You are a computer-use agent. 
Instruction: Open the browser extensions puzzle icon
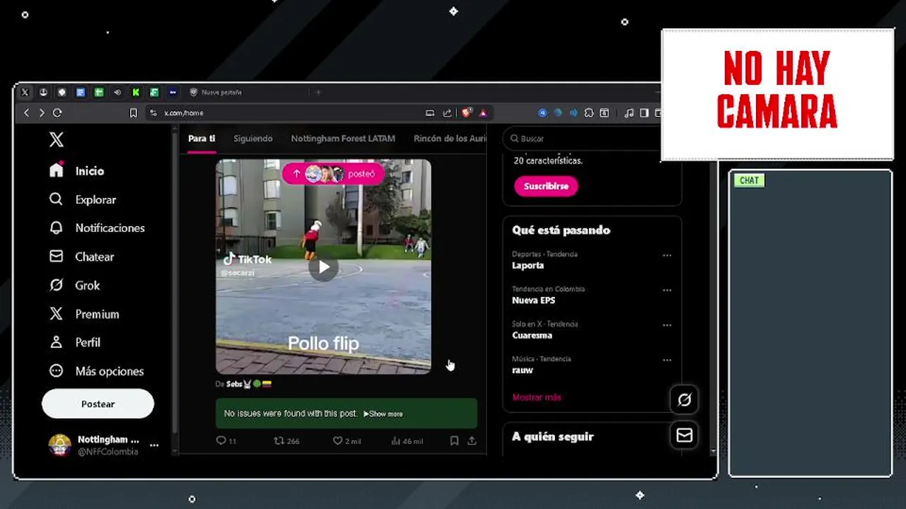coord(588,113)
